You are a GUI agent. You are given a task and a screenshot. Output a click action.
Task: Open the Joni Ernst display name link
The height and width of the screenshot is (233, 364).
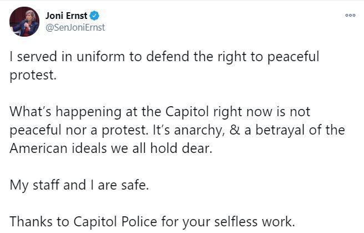tap(67, 16)
